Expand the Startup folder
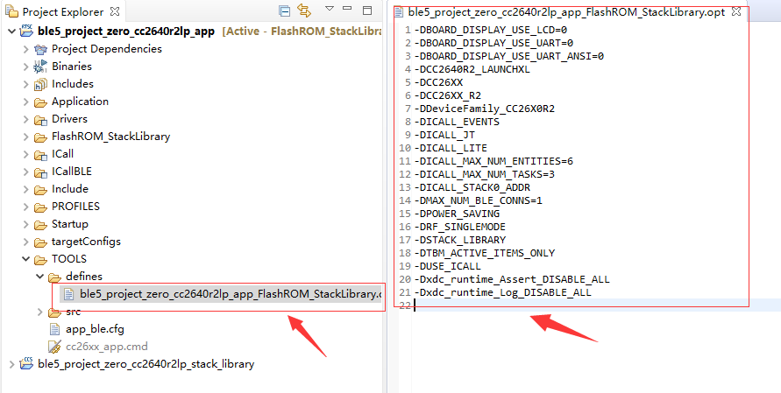This screenshot has height=393, width=781. pos(26,224)
